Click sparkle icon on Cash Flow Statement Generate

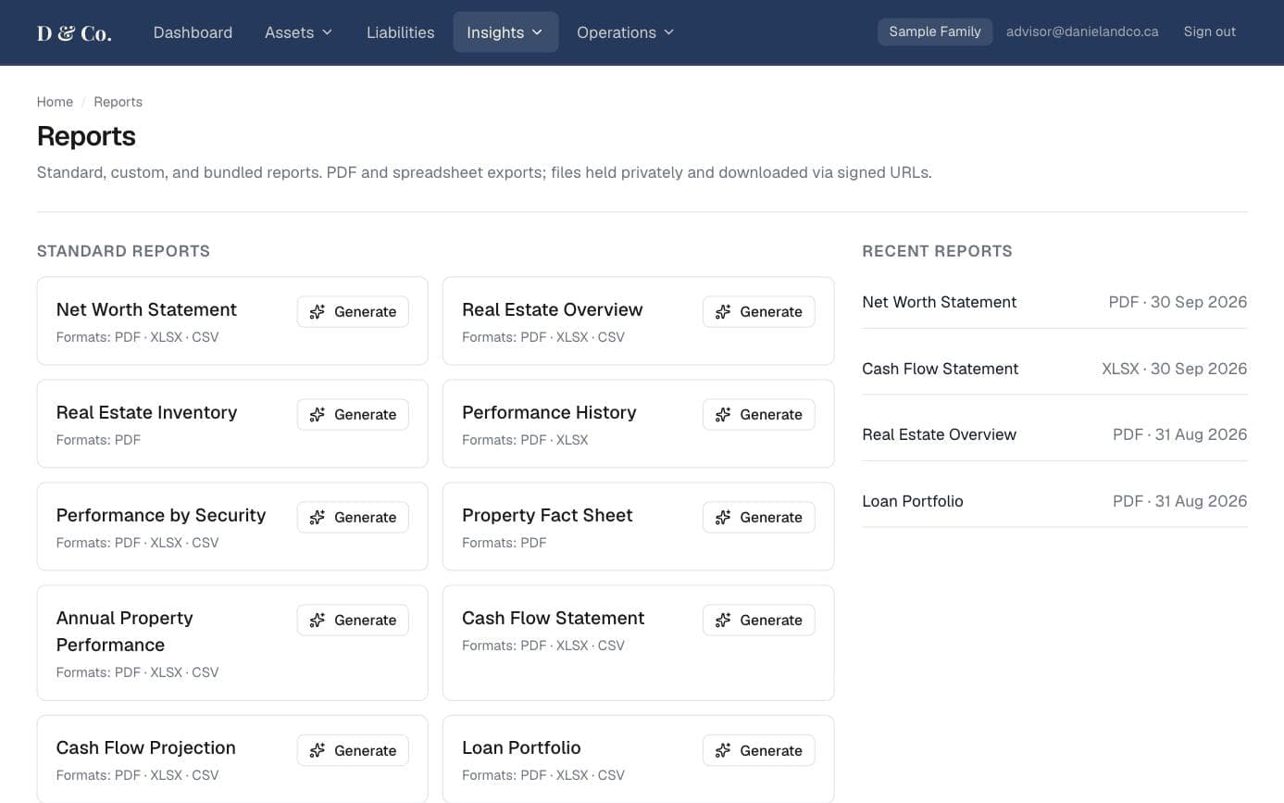723,621
